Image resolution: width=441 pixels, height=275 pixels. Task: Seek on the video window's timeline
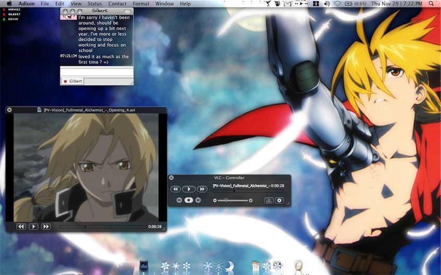click(103, 227)
